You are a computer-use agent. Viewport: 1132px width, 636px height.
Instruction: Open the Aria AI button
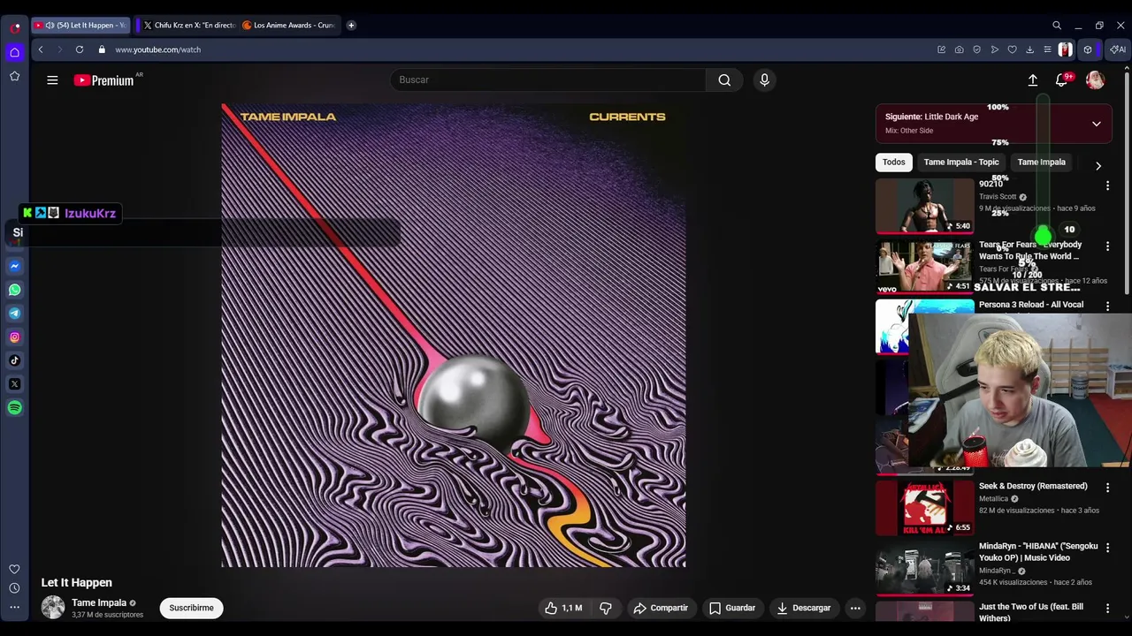[x=1118, y=49]
